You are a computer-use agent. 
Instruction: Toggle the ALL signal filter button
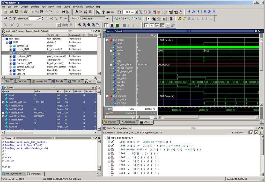coord(168,25)
